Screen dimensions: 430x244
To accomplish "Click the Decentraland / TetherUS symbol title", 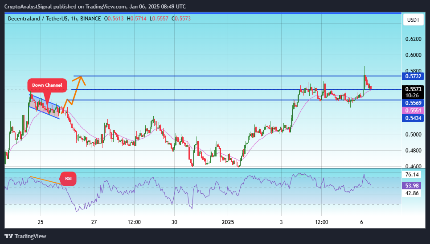I will tap(54, 19).
